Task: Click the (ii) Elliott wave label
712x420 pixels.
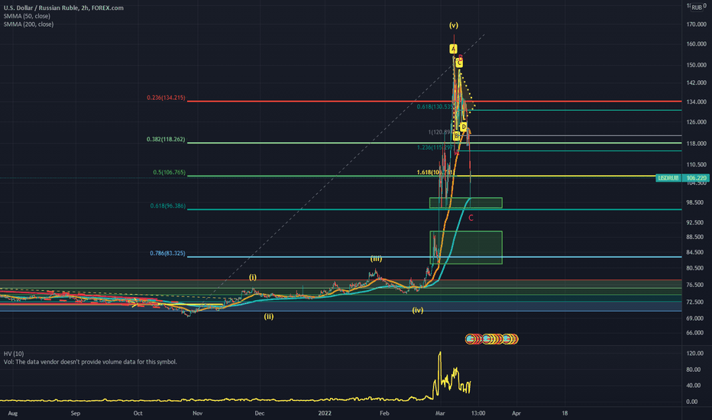Action: pyautogui.click(x=269, y=316)
